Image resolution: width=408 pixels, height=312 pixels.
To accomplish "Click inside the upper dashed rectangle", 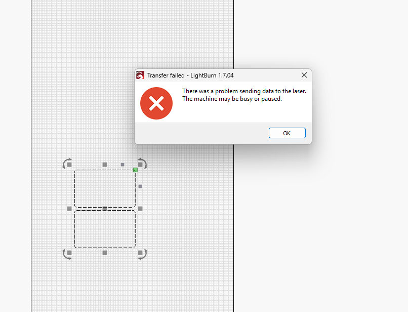I will [105, 188].
